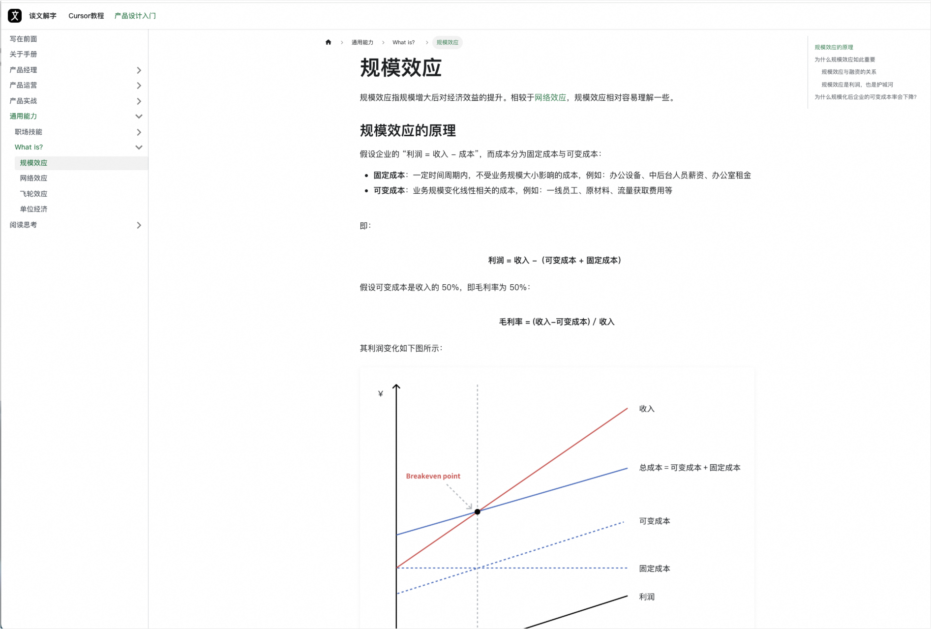Switch to the Cursor教程 nav item
The image size is (931, 629).
86,15
